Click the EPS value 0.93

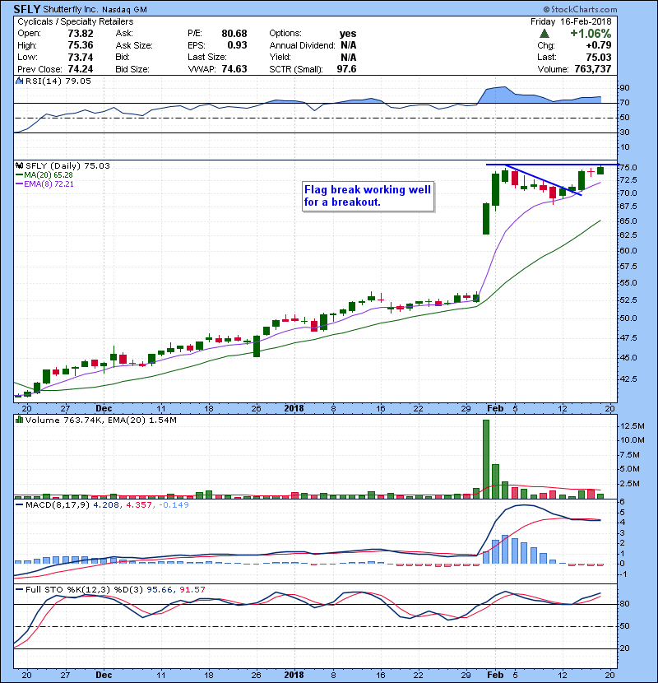238,45
